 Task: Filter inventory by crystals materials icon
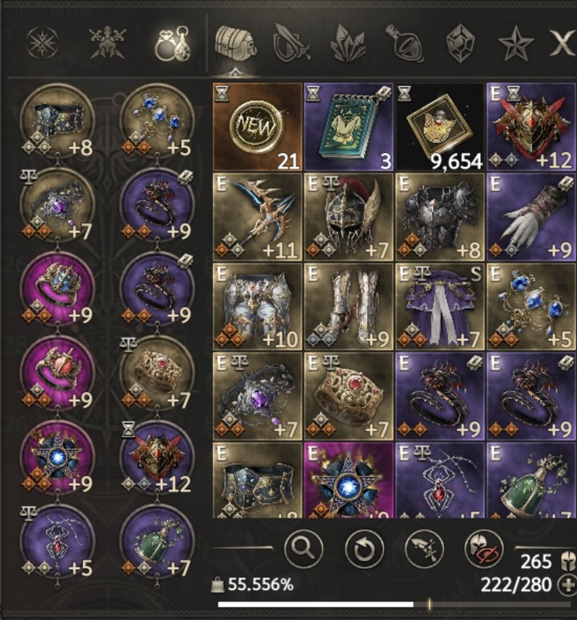tap(348, 43)
